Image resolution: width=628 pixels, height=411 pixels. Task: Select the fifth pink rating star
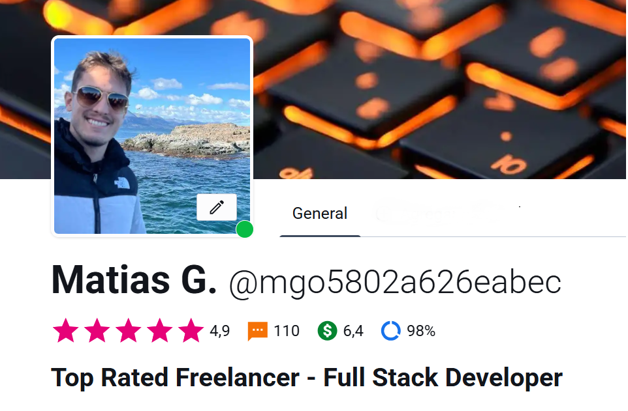[x=191, y=330]
